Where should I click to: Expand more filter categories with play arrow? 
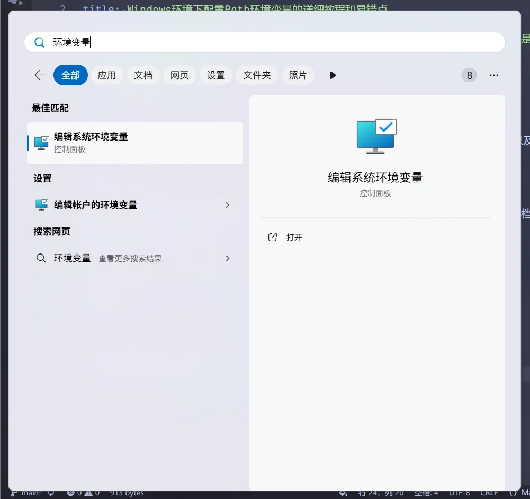point(333,75)
